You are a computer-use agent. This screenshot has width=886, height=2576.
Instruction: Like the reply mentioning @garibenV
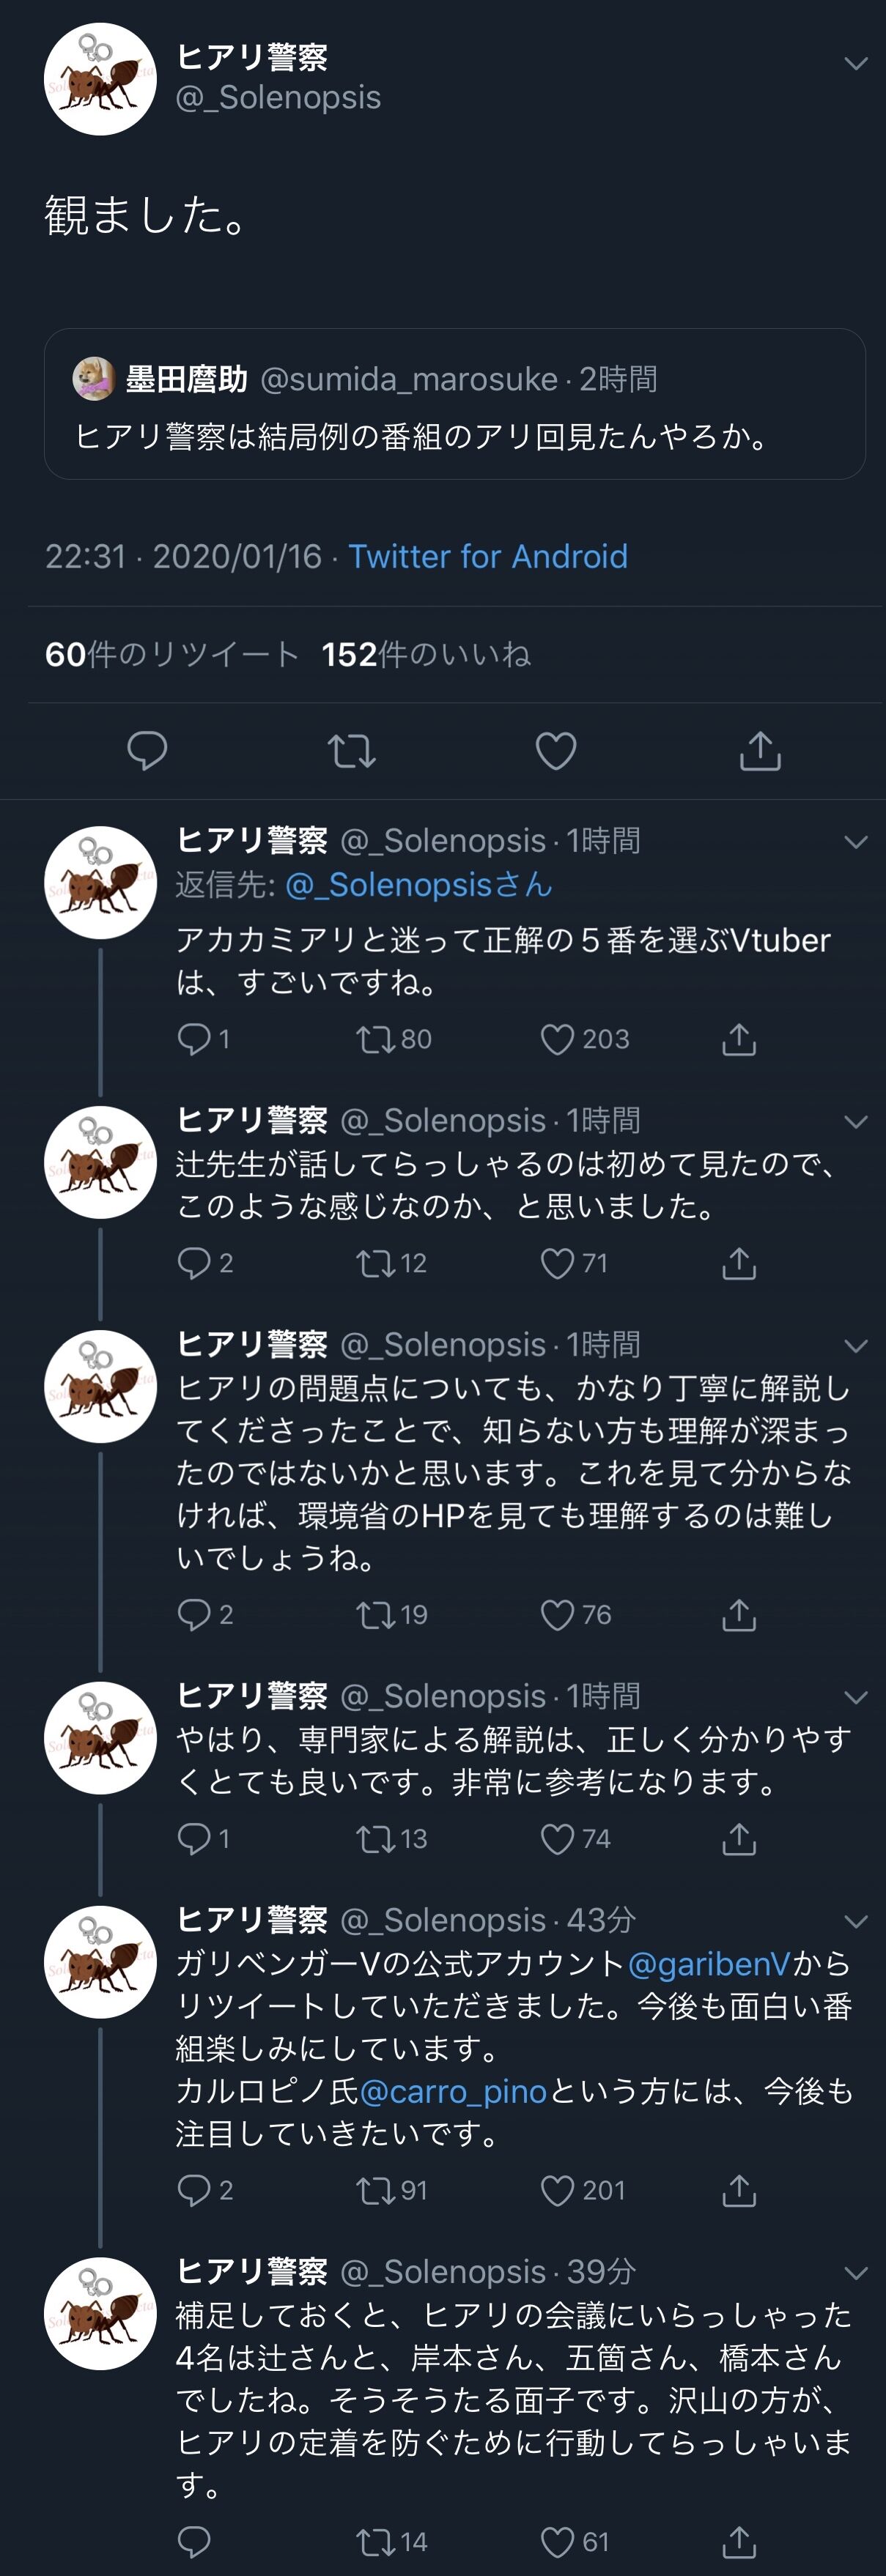click(558, 2190)
